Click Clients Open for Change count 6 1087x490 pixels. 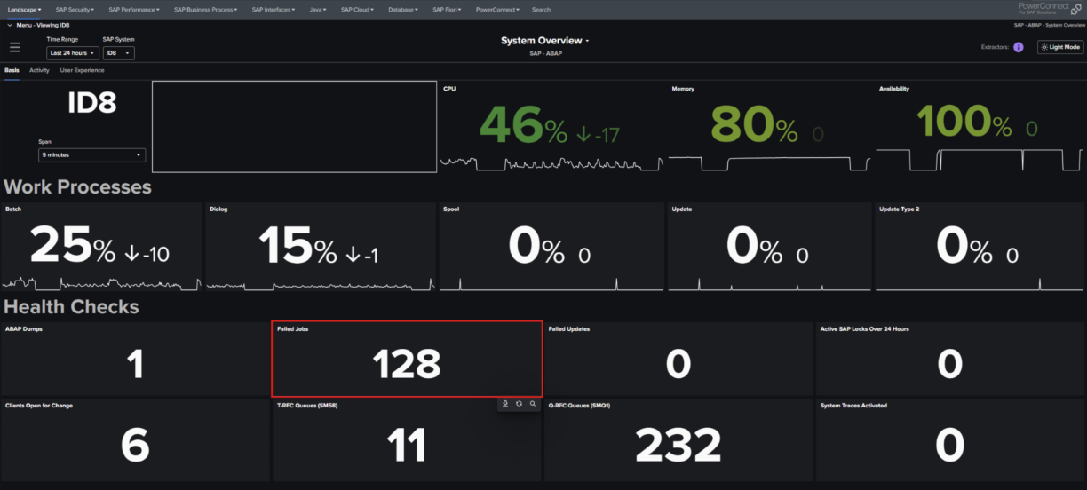(x=135, y=446)
